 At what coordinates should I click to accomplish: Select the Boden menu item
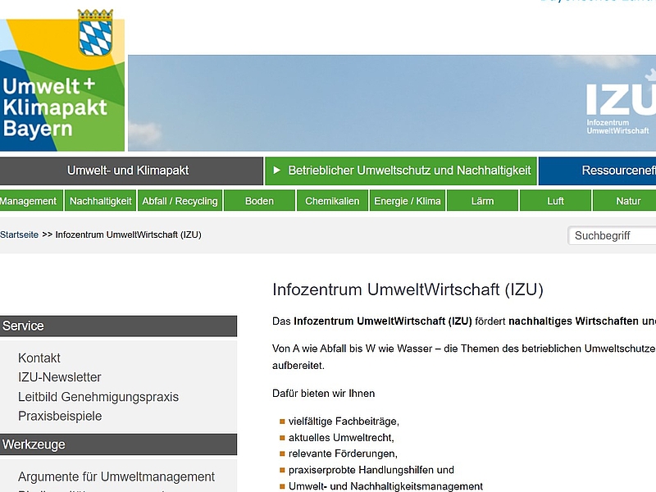coord(259,201)
